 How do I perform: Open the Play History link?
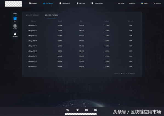(132, 4)
